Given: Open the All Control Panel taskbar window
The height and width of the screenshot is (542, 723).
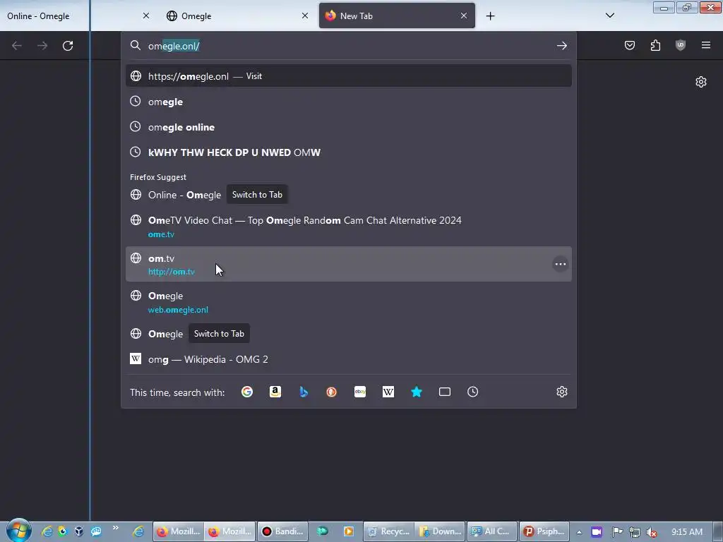Looking at the screenshot, I should 492,531.
